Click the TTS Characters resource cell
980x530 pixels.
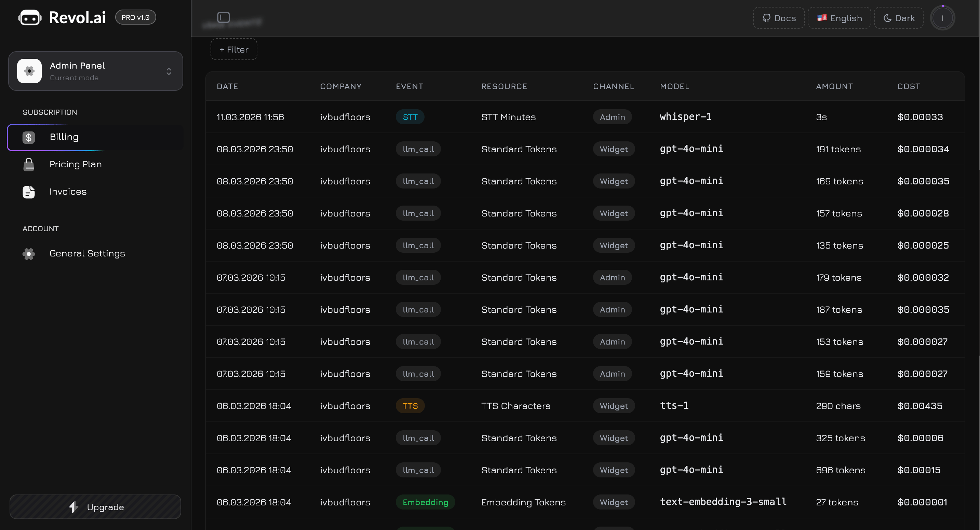click(x=515, y=406)
